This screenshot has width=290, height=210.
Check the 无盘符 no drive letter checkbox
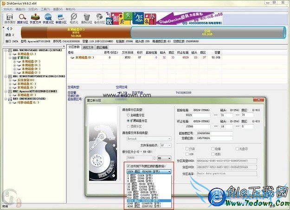[237, 149]
